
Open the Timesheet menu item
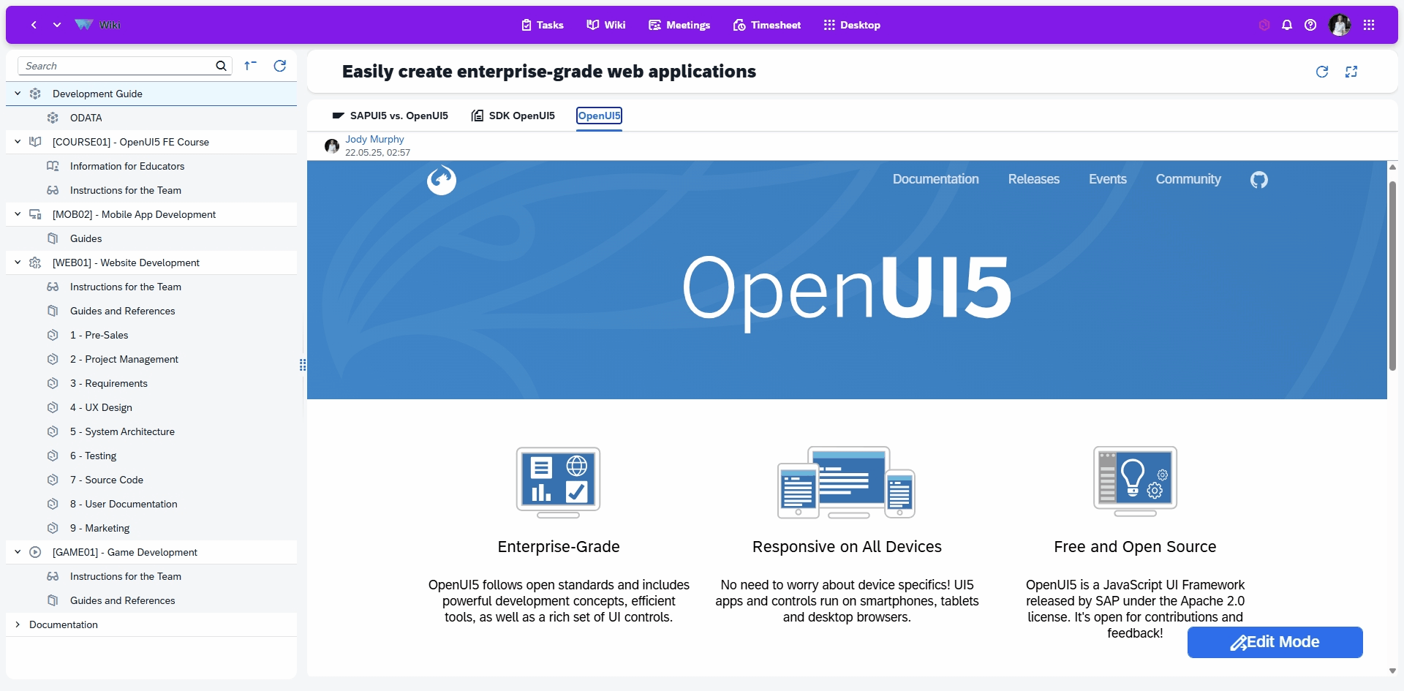pyautogui.click(x=766, y=25)
